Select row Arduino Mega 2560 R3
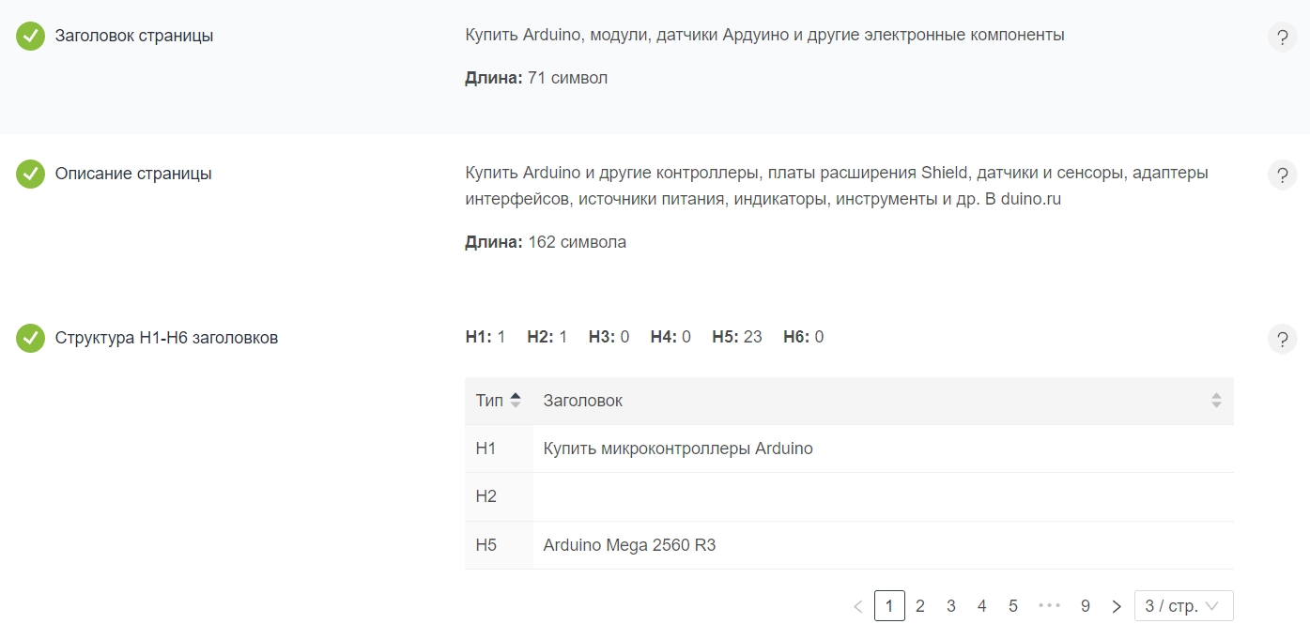The width and height of the screenshot is (1310, 639). (x=849, y=545)
